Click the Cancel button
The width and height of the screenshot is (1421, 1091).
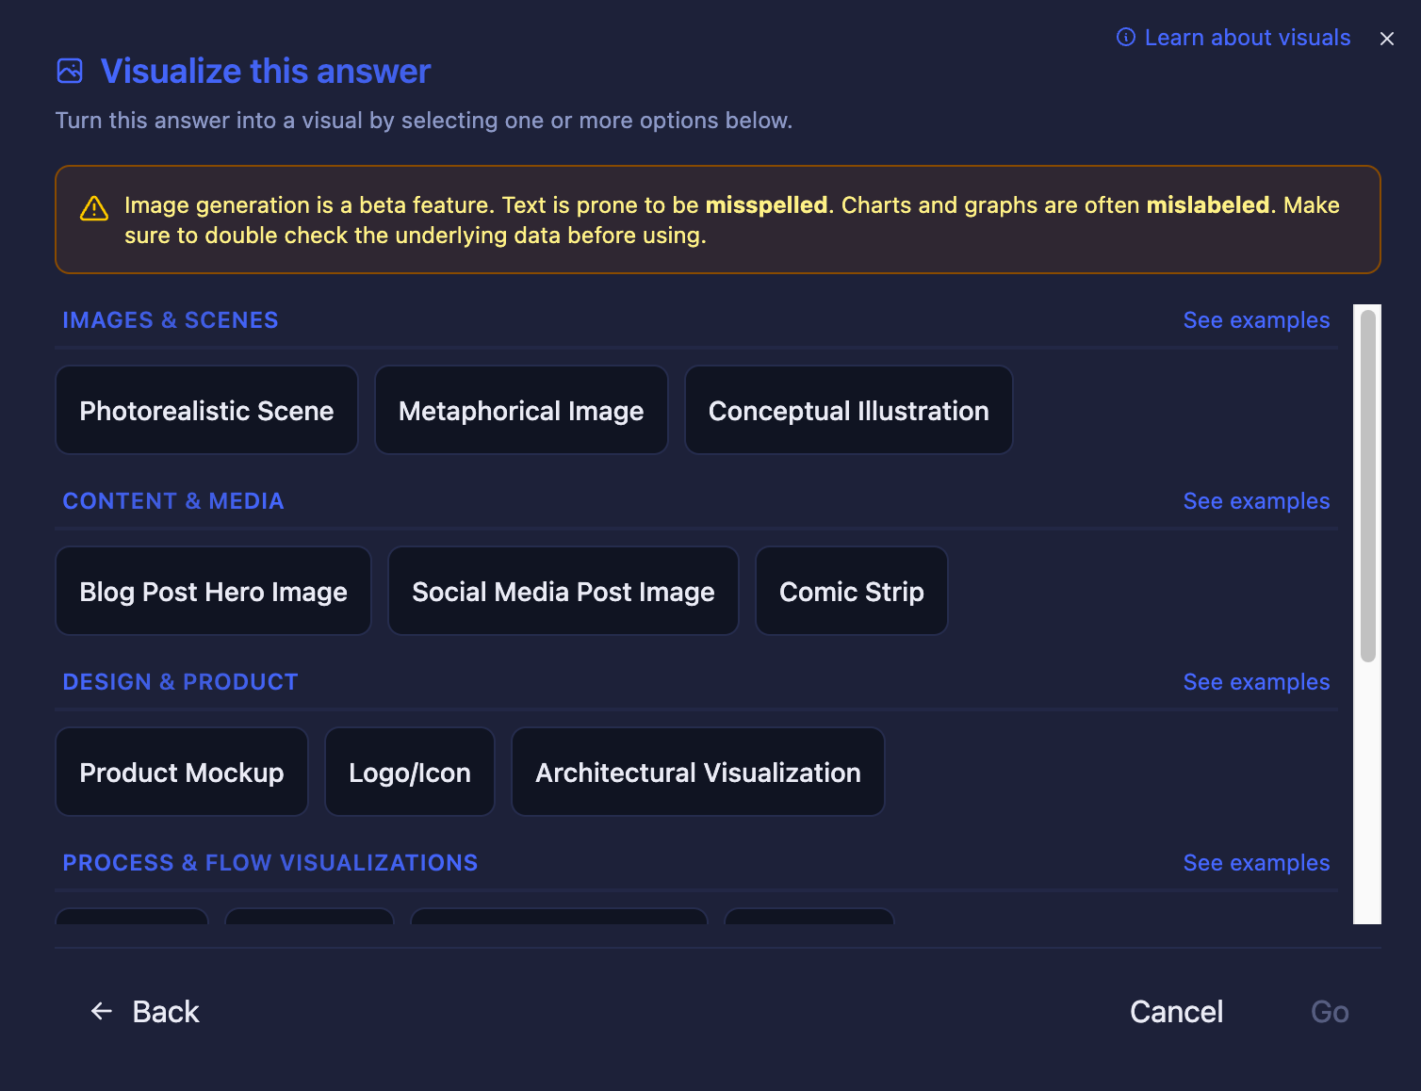click(1176, 1012)
